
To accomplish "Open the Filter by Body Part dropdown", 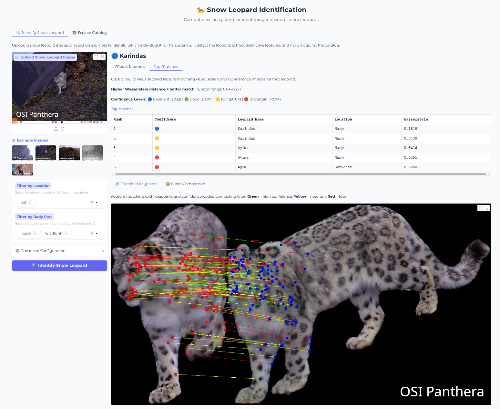I will [x=96, y=233].
